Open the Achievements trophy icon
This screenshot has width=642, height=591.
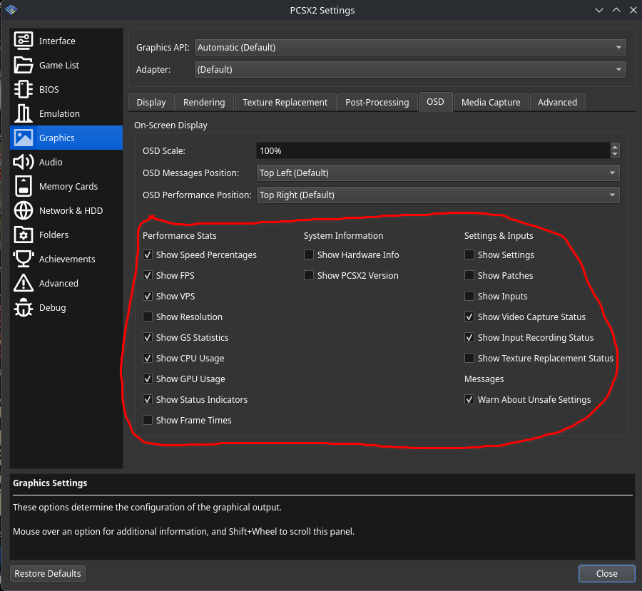point(24,259)
